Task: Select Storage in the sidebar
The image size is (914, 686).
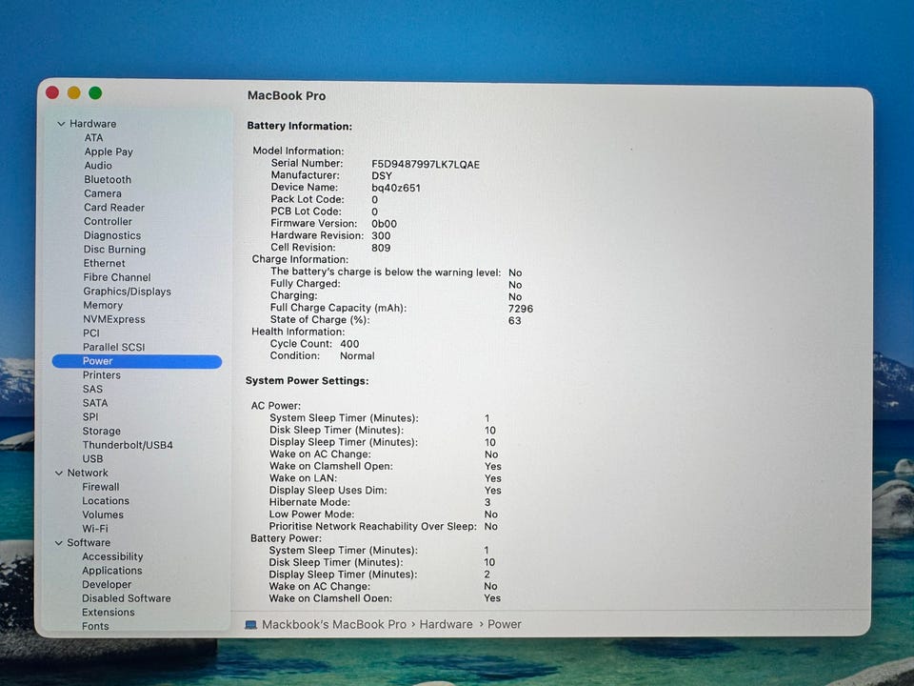Action: (x=102, y=432)
